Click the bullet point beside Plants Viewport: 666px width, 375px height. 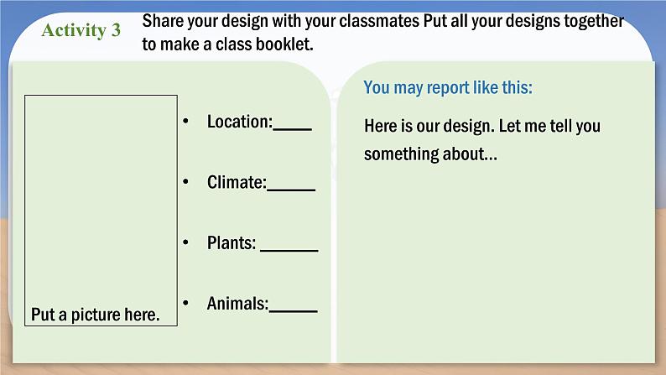coord(185,242)
